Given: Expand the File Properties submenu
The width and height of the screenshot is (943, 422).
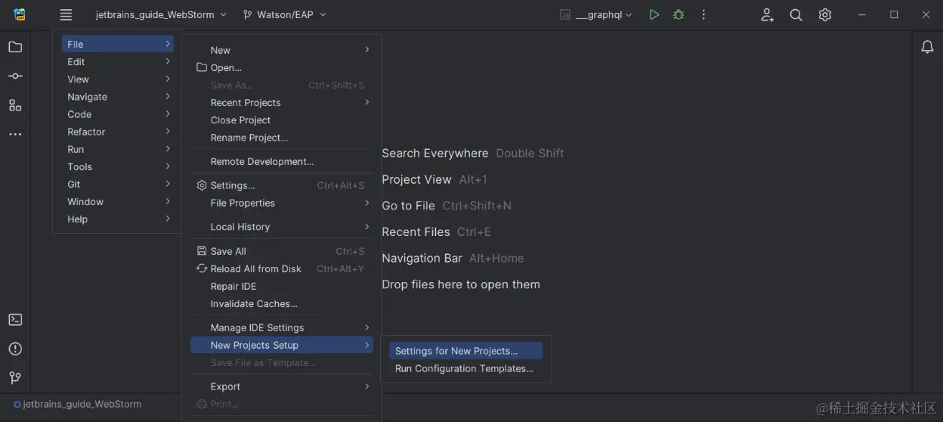Looking at the screenshot, I should [x=282, y=203].
